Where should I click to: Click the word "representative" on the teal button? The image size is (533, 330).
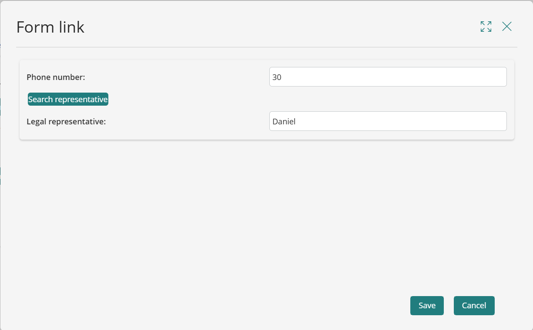[81, 100]
